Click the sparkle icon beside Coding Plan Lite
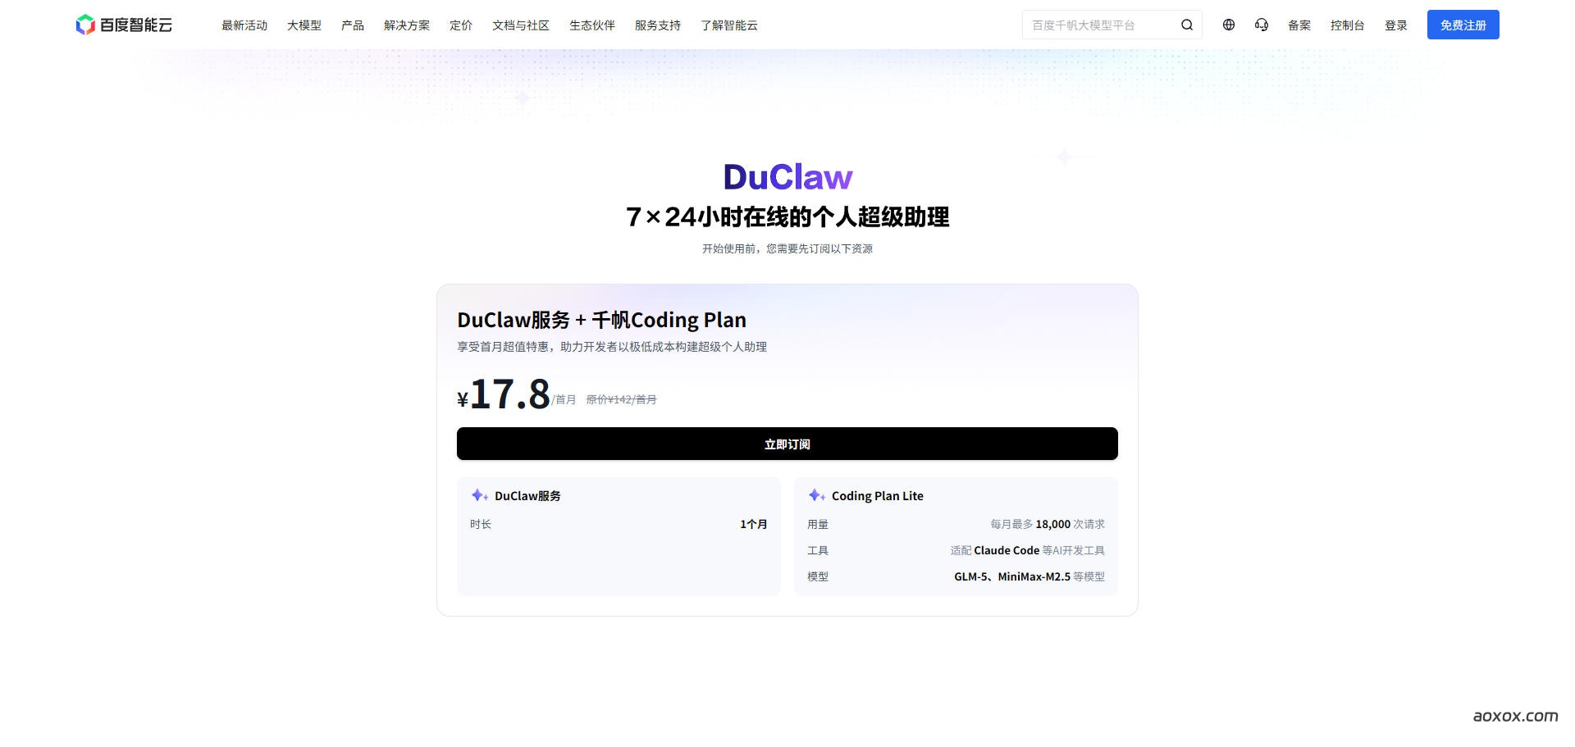1575x747 pixels. [815, 495]
